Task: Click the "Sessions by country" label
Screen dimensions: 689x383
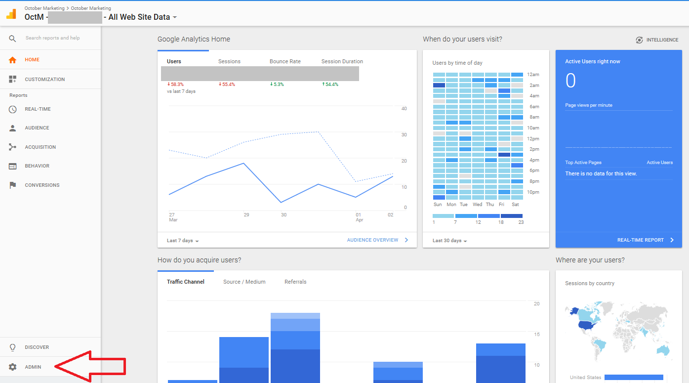Action: [590, 283]
